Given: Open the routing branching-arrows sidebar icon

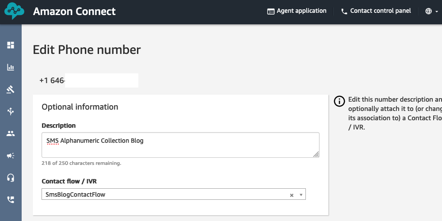Looking at the screenshot, I should [11, 111].
